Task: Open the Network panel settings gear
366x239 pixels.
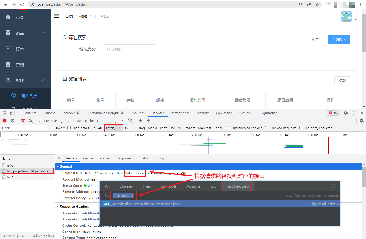Action: click(x=362, y=121)
